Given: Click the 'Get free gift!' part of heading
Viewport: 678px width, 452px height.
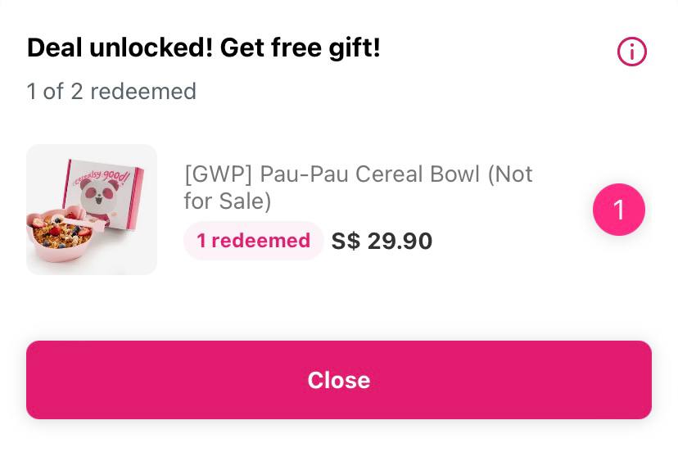Looking at the screenshot, I should coord(300,47).
